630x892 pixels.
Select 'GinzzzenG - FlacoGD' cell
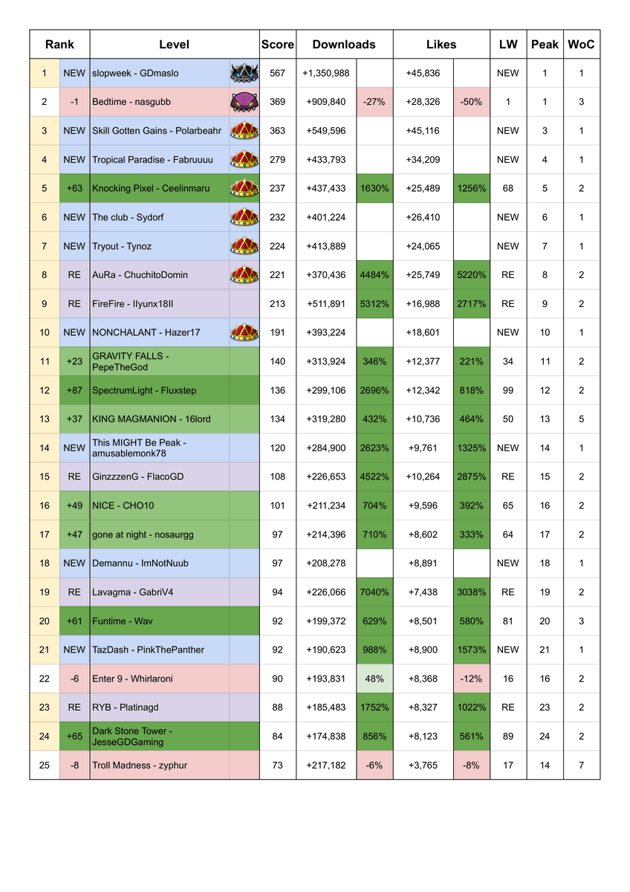pos(160,476)
